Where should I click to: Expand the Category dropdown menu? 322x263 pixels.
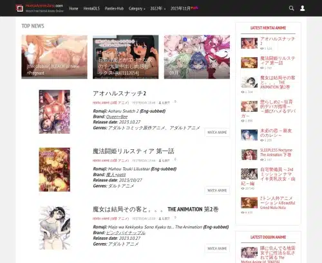pos(137,8)
